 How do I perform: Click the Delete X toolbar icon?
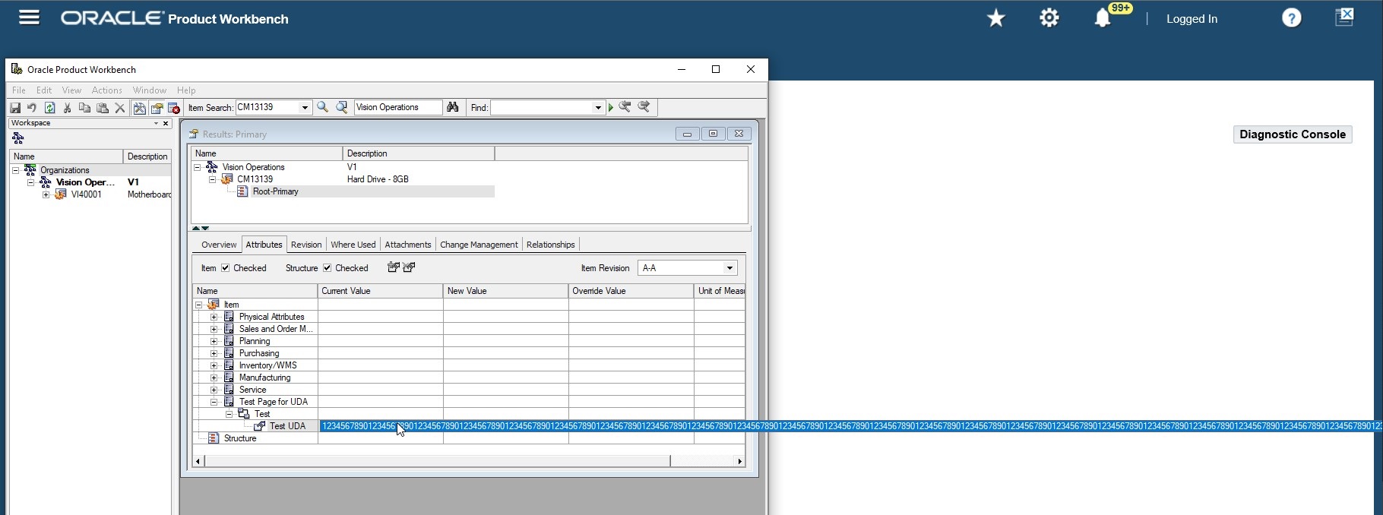pyautogui.click(x=119, y=108)
